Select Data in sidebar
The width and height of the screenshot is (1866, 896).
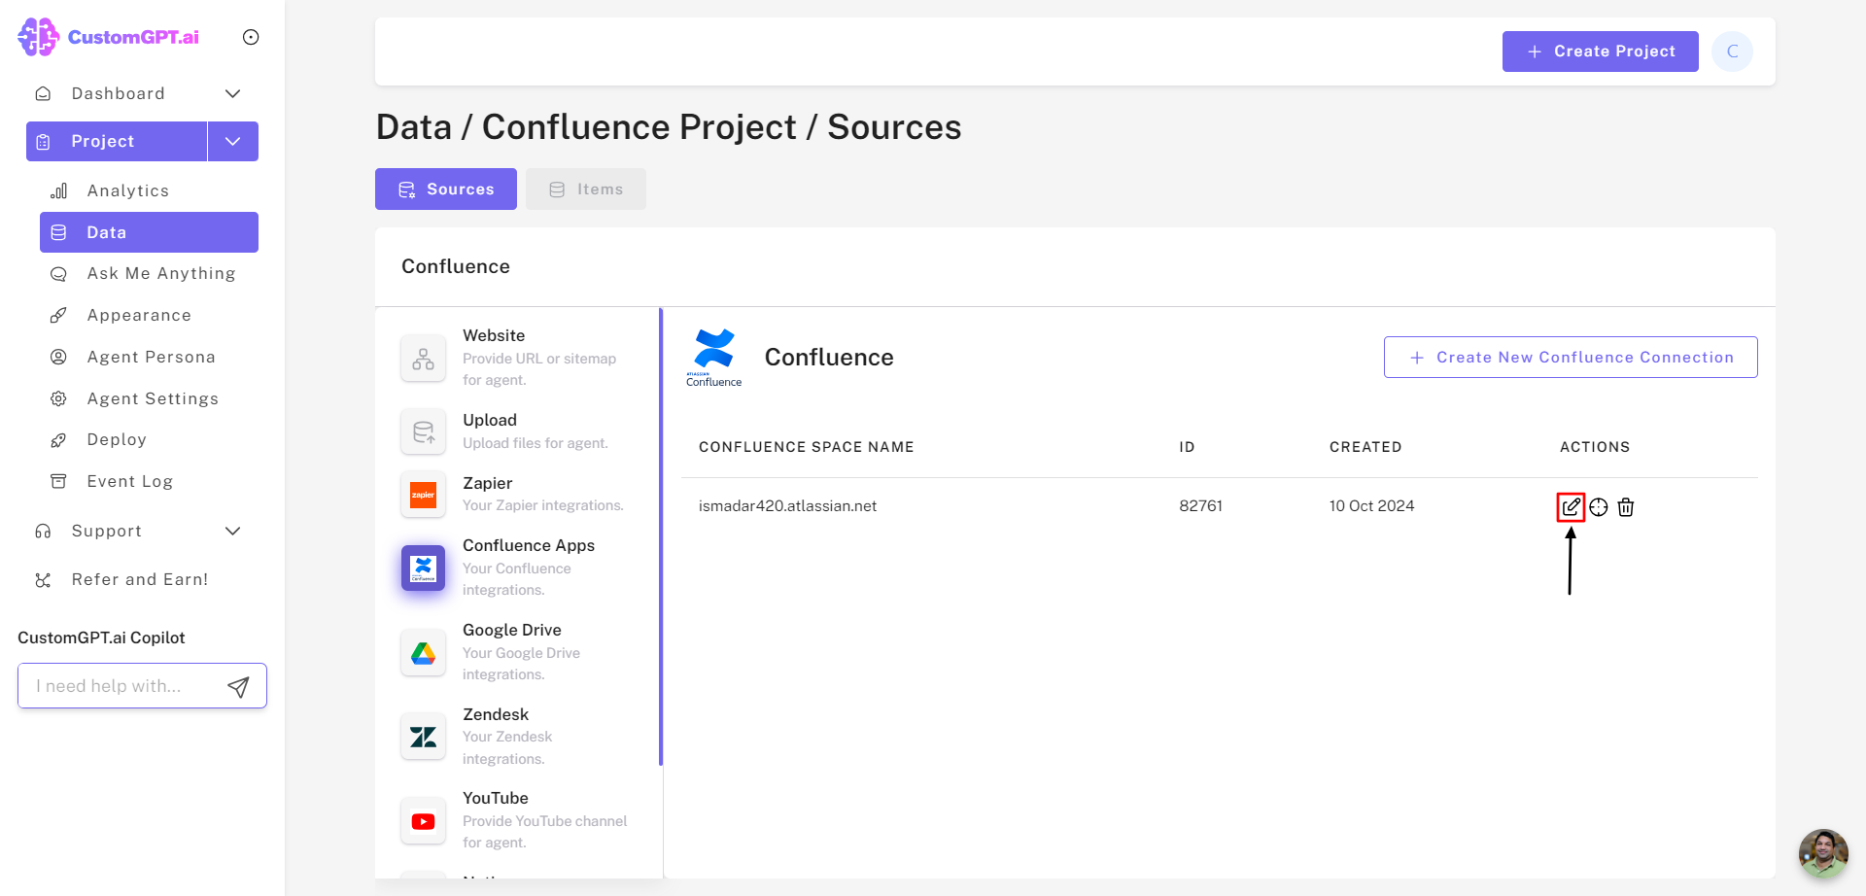[149, 232]
